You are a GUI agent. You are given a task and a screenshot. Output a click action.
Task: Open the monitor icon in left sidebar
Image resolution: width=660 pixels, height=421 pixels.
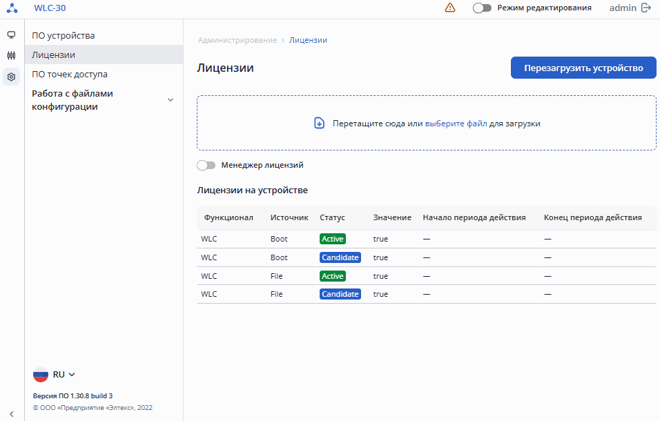[x=11, y=35]
